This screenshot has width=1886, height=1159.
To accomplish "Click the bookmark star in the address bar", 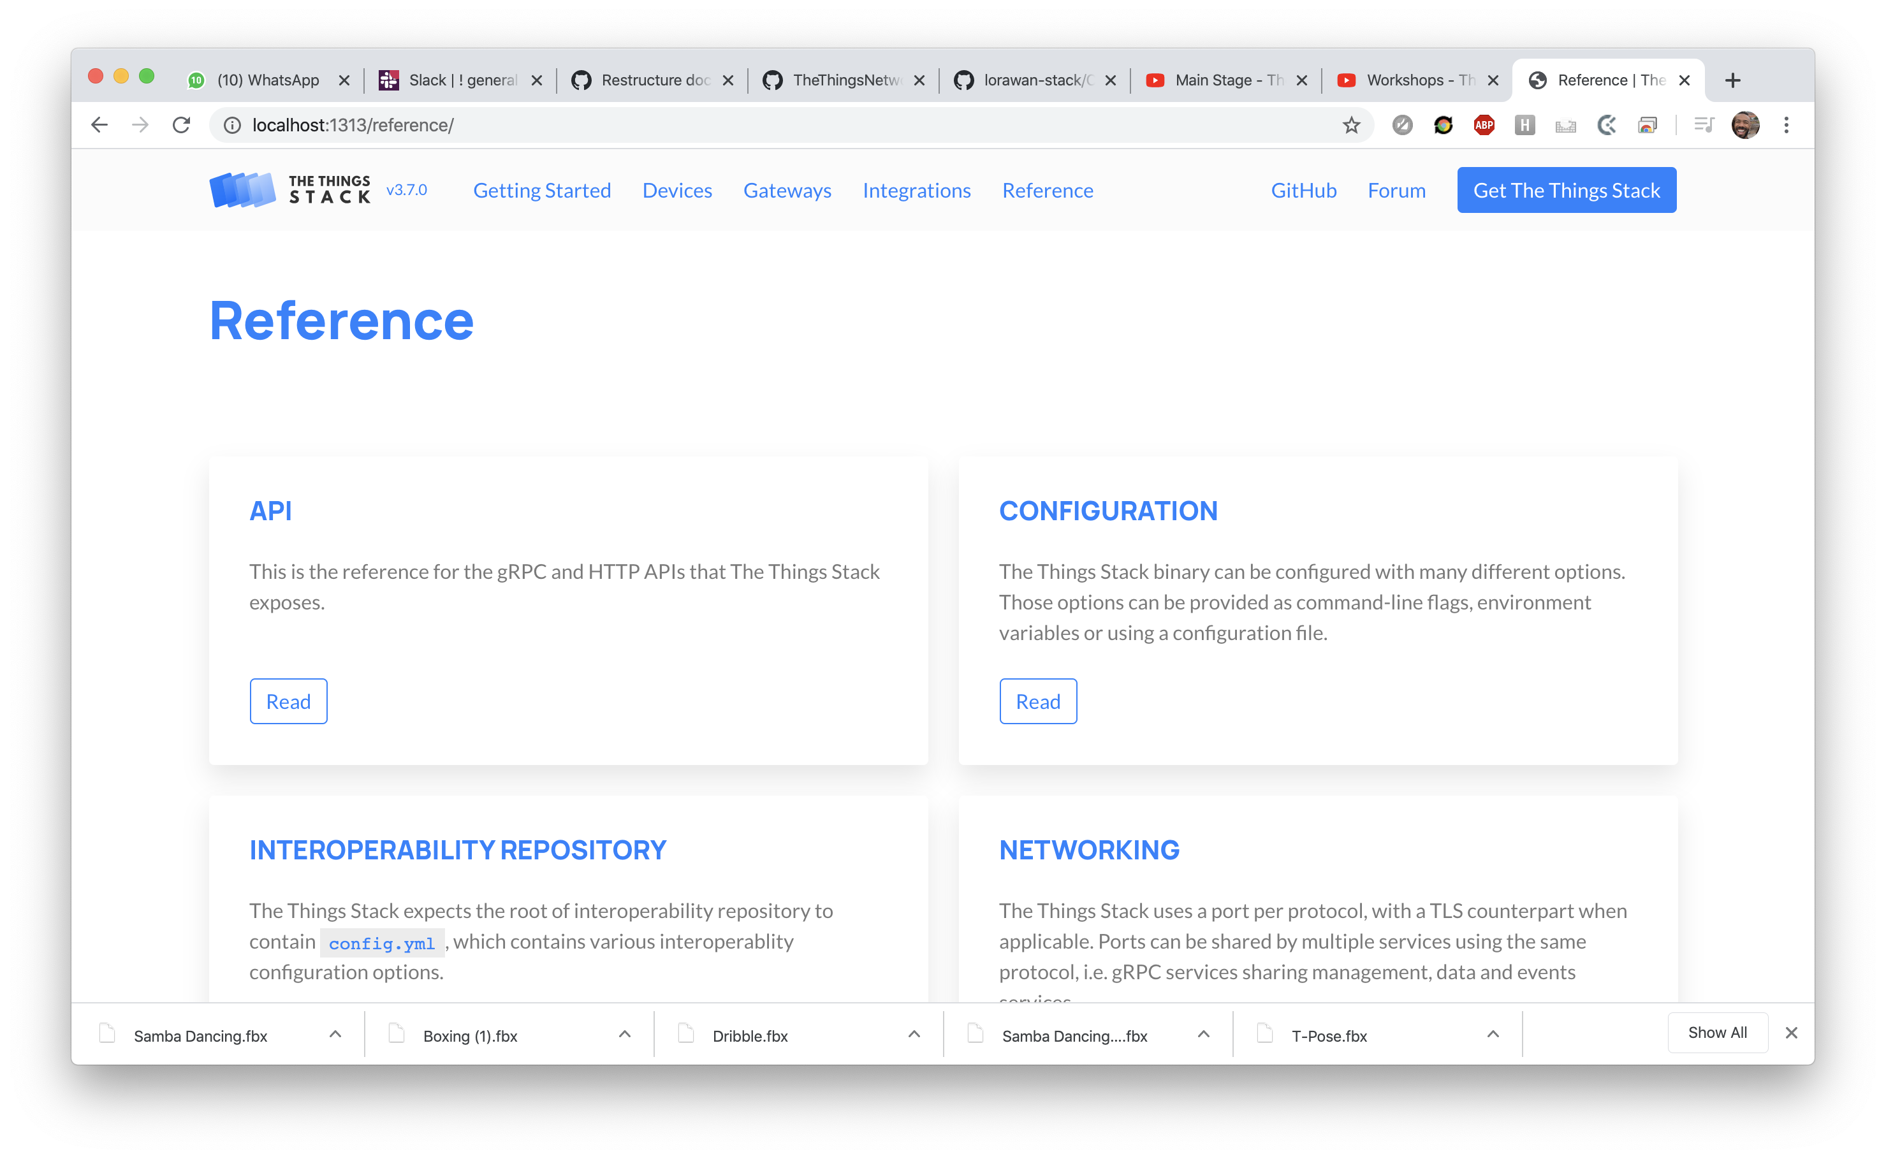I will pos(1351,124).
